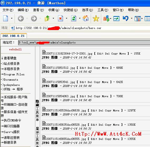This screenshot has height=147, width=150.
Task: Open the tools utility icon
Action: pos(138,18)
